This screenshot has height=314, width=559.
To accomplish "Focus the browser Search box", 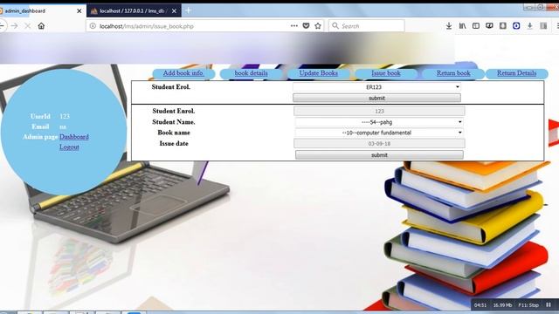I will point(367,26).
